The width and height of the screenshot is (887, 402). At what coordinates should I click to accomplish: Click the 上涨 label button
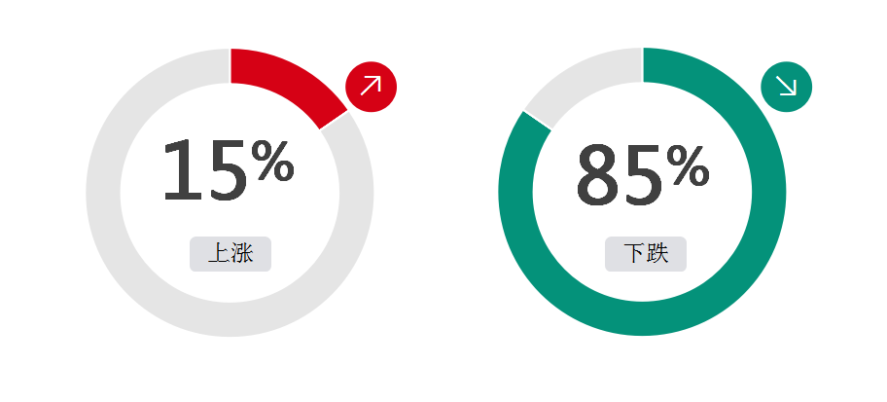click(231, 254)
